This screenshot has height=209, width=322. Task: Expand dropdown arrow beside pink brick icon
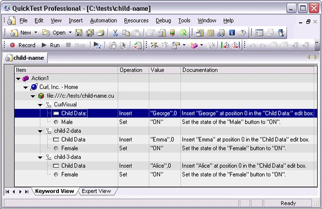coord(202,45)
